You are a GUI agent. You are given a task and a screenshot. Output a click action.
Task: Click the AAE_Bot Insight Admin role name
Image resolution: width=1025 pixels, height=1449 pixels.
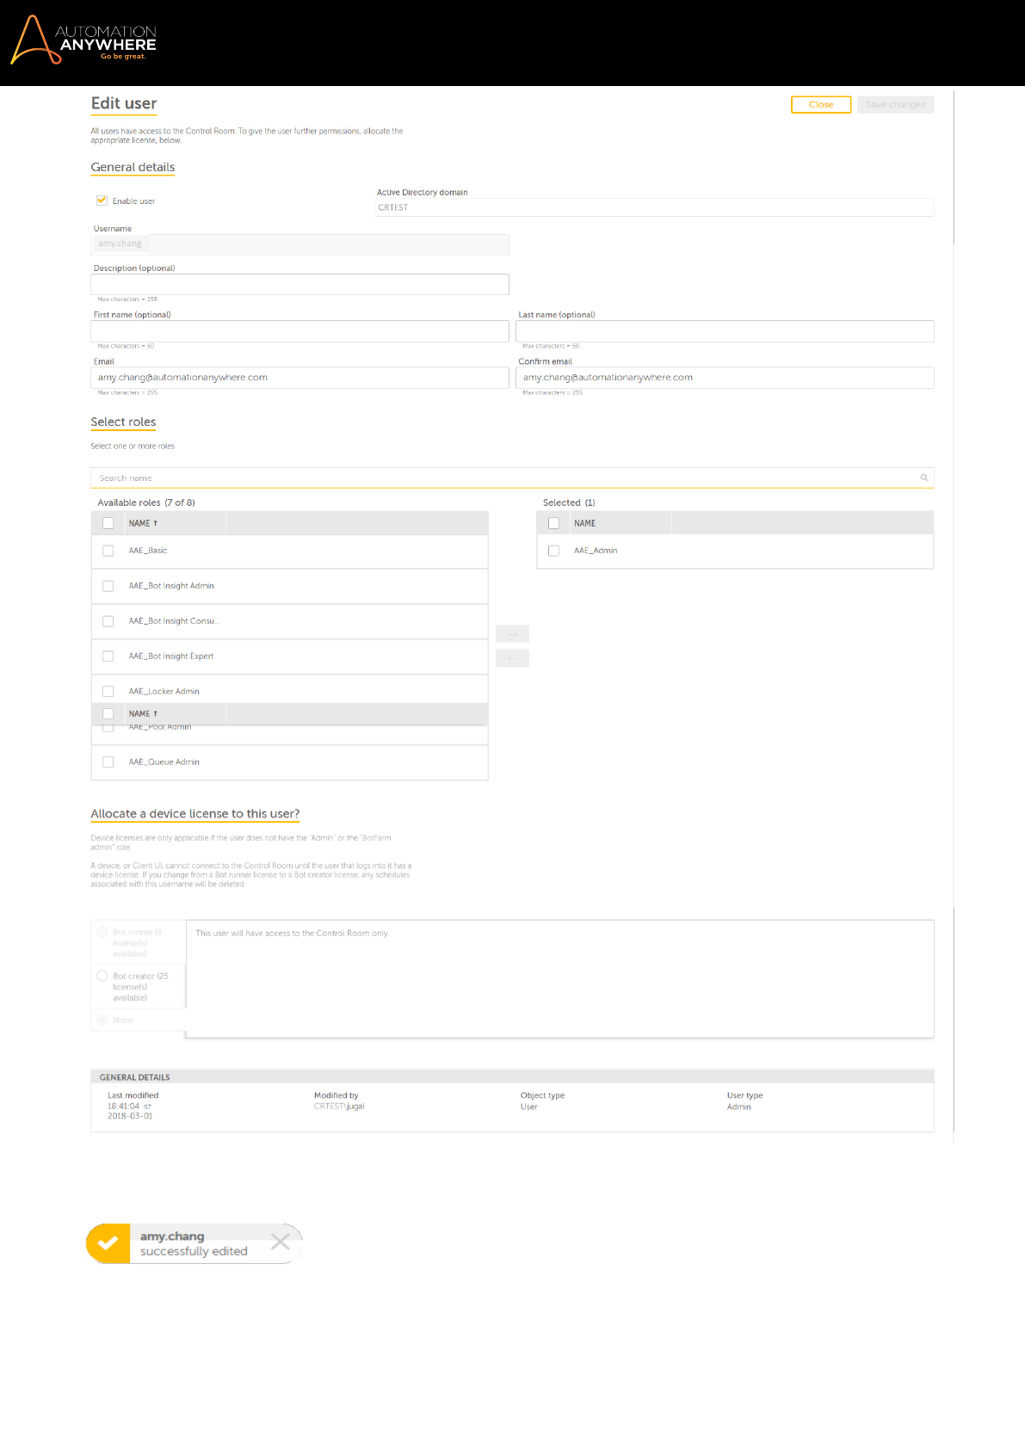pos(171,586)
